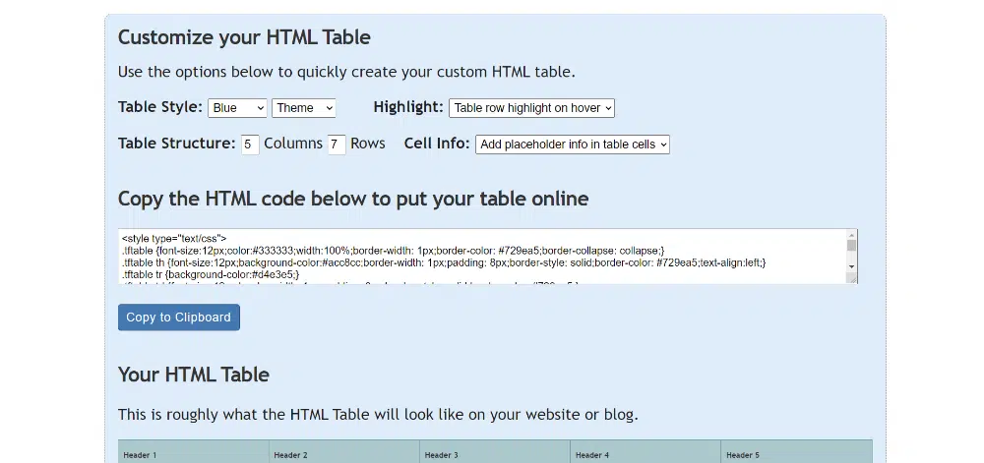Click the Header 5 table cell
Viewport: 984px width, 463px height.
pyautogui.click(x=795, y=454)
